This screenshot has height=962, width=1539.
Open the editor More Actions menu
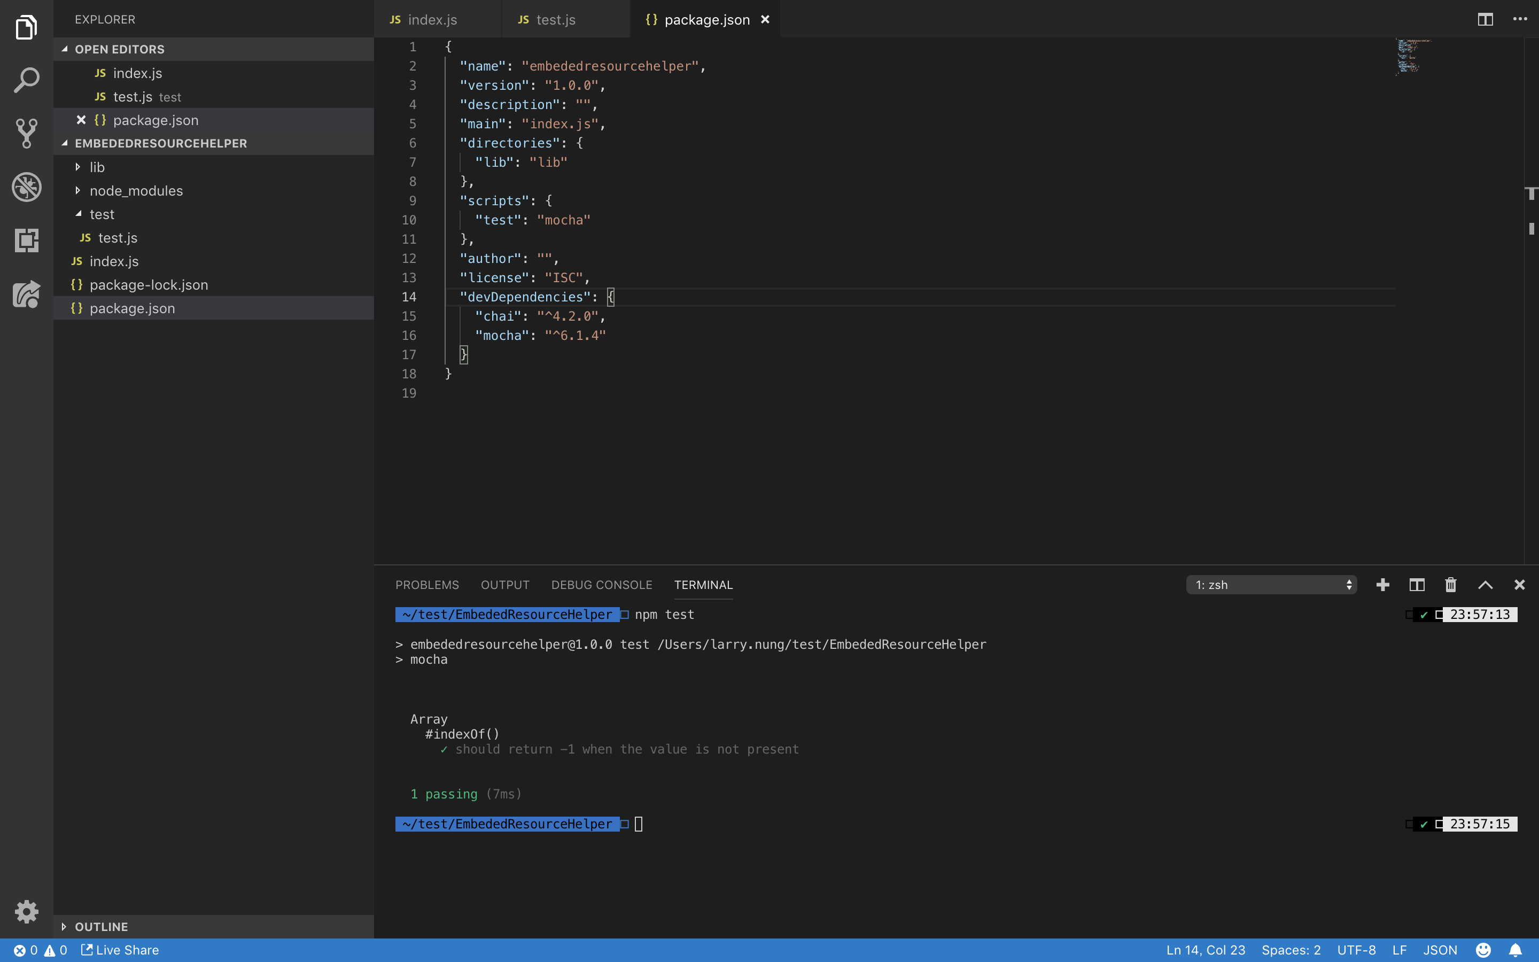(x=1520, y=19)
